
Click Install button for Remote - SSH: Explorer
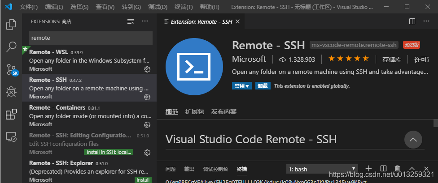pyautogui.click(x=143, y=180)
